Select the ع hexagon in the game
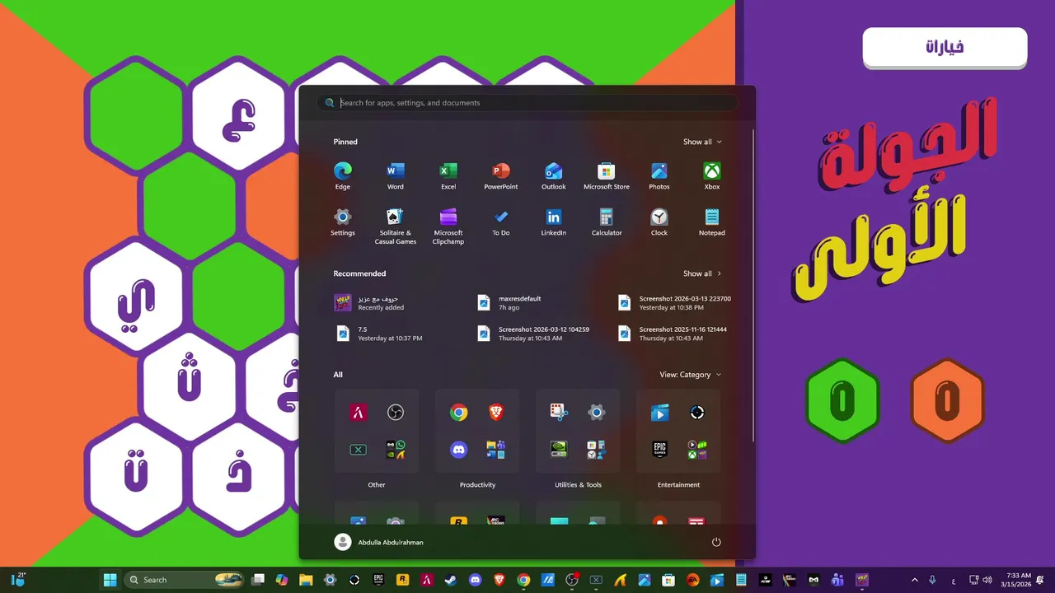 click(239, 114)
